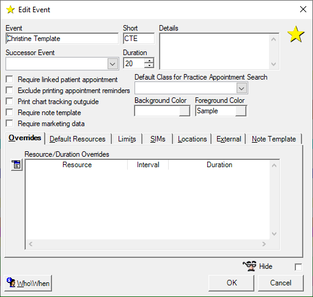Viewport: 313px width, 297px height.
Task: Click the OK button
Action: (x=231, y=283)
